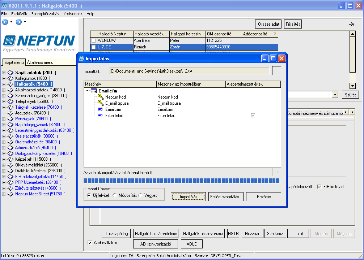The height and width of the screenshot is (260, 364).
Task: Click the Összes adat button
Action: pyautogui.click(x=268, y=24)
